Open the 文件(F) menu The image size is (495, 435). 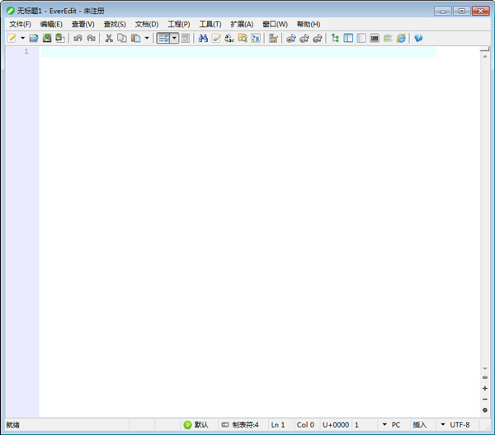click(20, 24)
